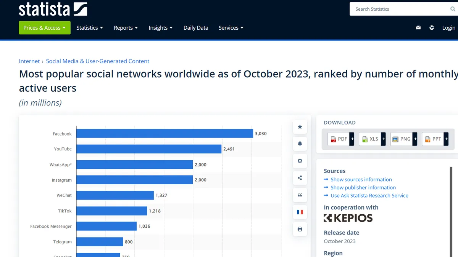458x257 pixels.
Task: Click the globe language icon
Action: tap(432, 28)
